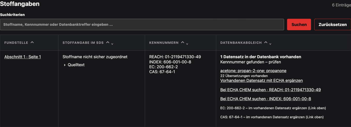Click the FUNDSTELLE column header label

[x=16, y=43]
